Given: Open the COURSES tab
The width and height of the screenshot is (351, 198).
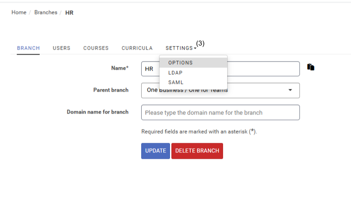Looking at the screenshot, I should tap(96, 48).
